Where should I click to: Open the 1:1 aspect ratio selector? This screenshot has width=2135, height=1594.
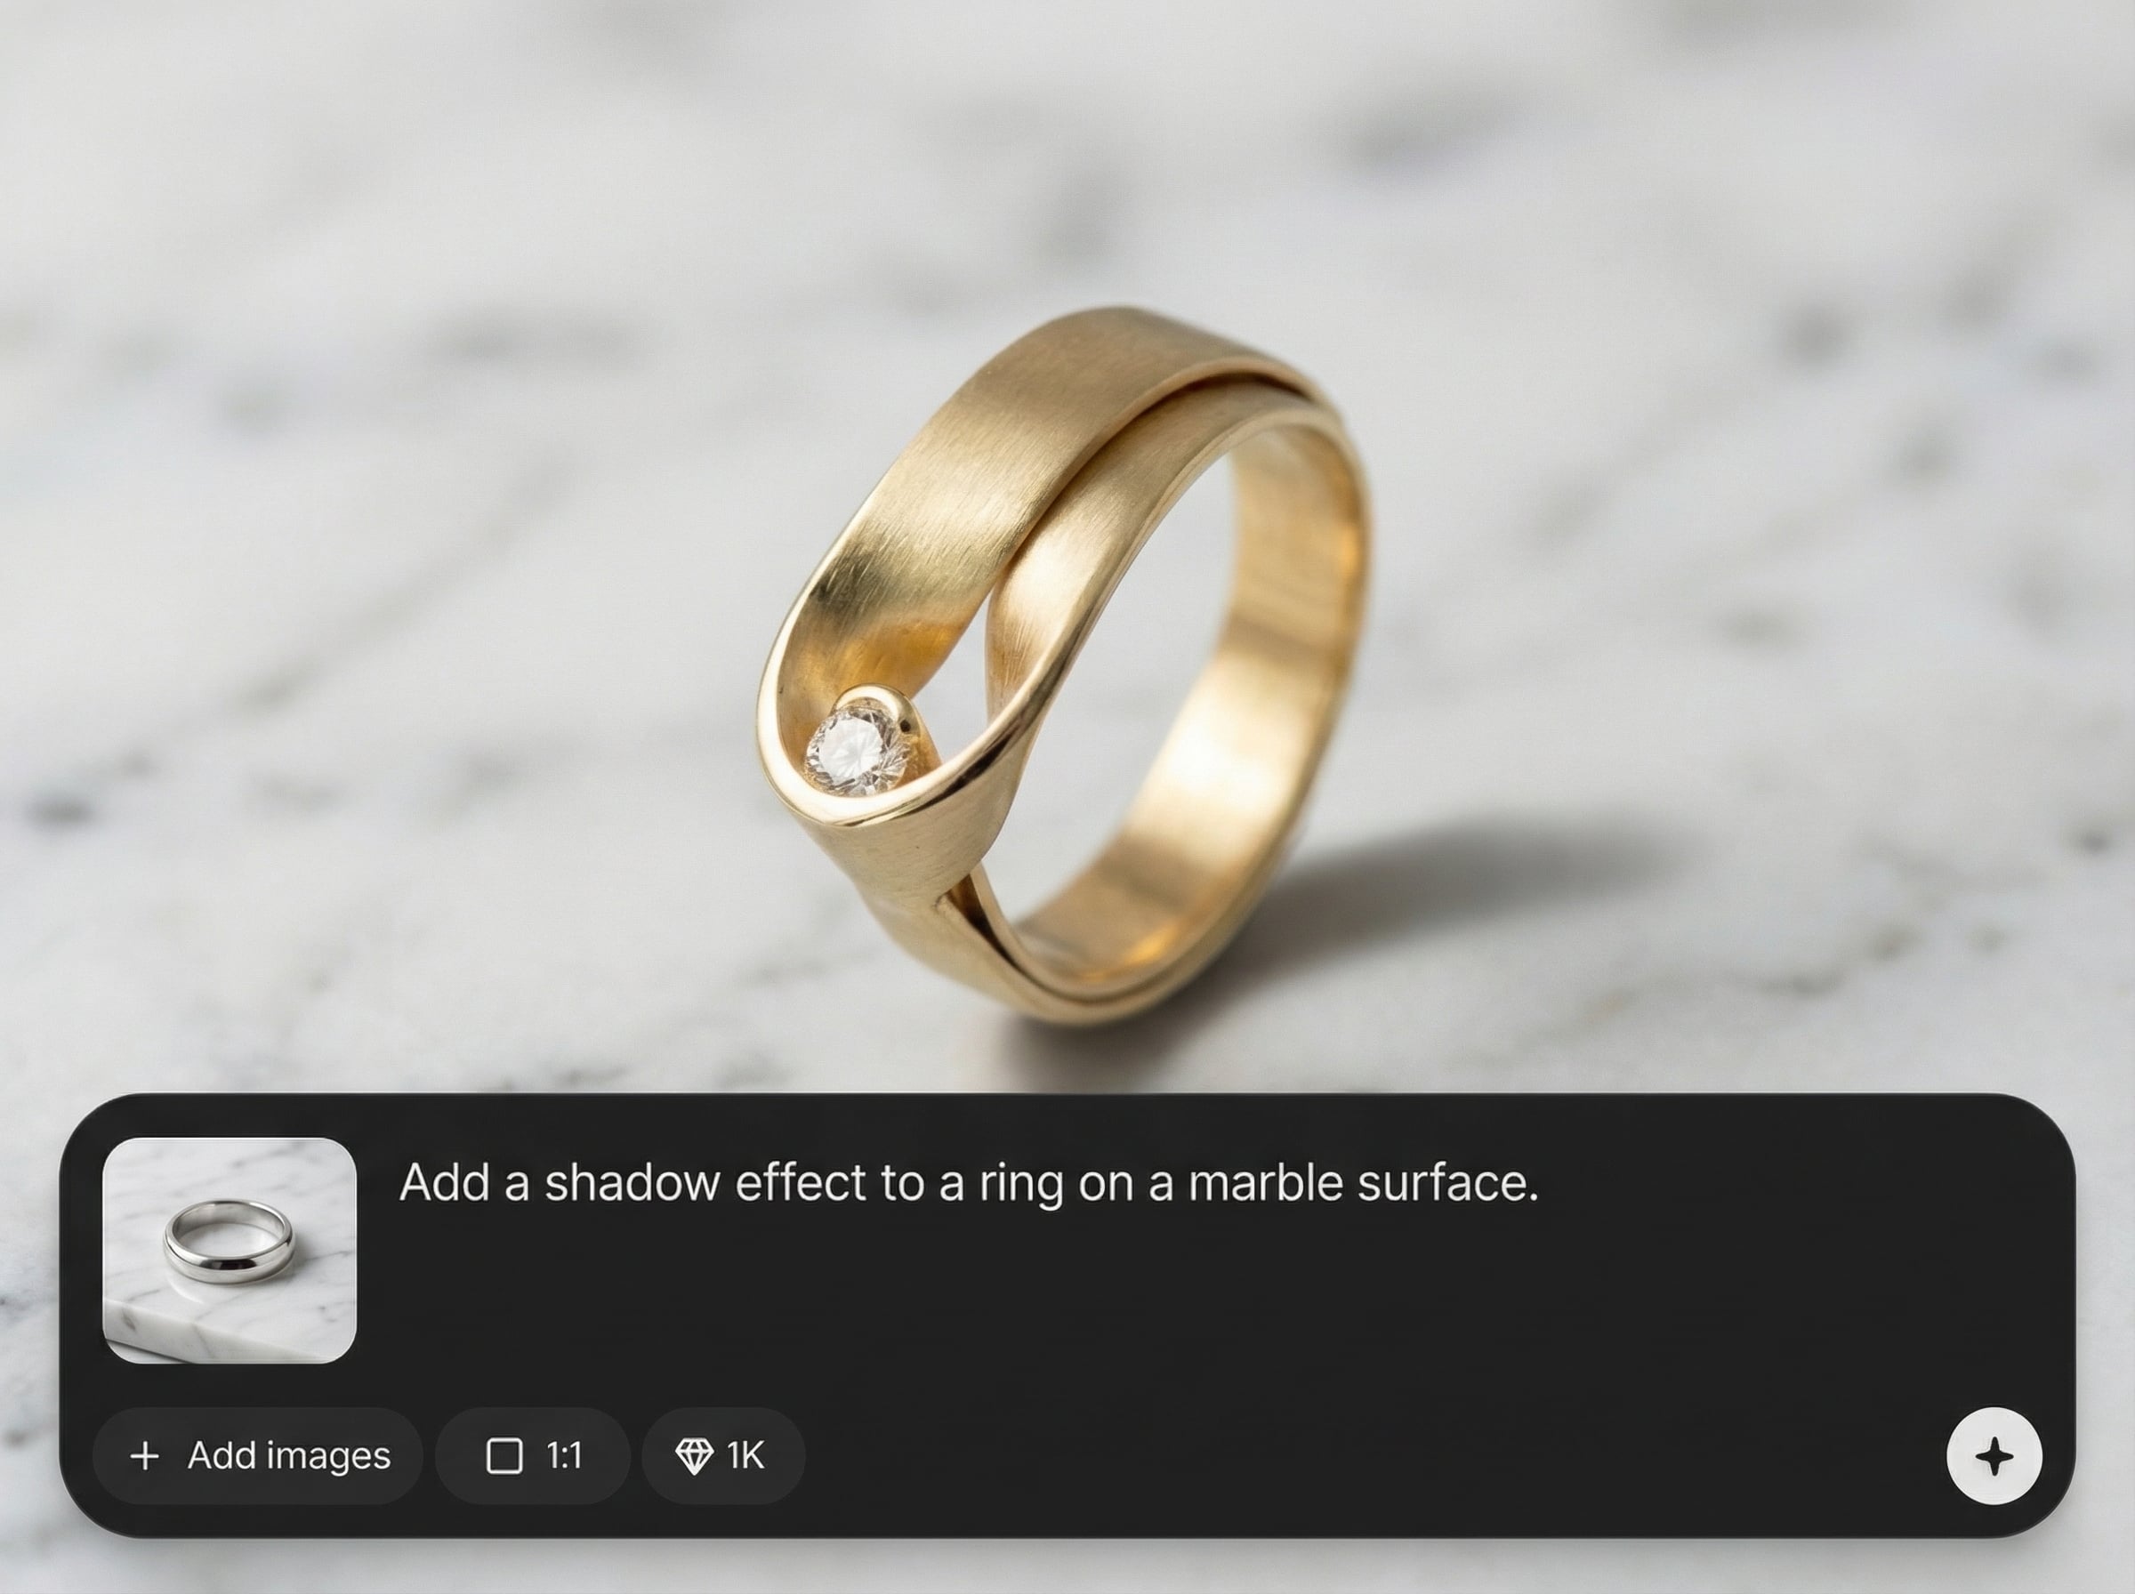[x=533, y=1456]
